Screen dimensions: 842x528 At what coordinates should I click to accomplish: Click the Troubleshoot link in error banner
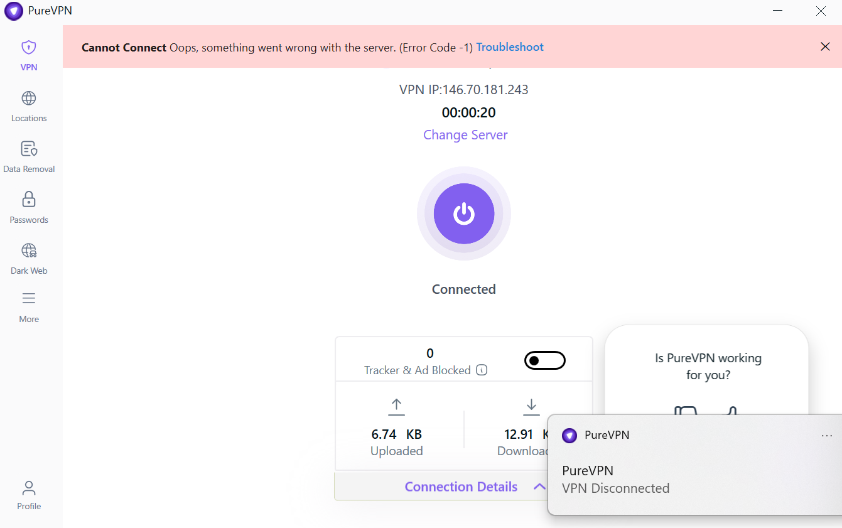click(x=510, y=47)
